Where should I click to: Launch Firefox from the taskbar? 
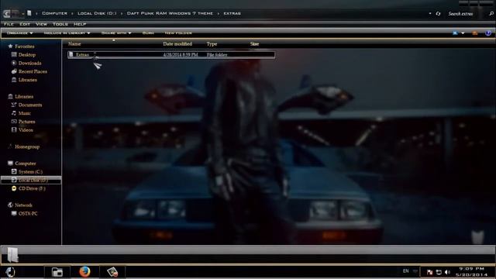(x=84, y=272)
